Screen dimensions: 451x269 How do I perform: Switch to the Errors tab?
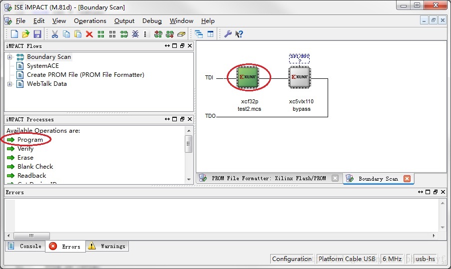65,247
